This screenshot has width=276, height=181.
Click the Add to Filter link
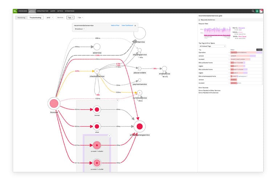coord(115,26)
